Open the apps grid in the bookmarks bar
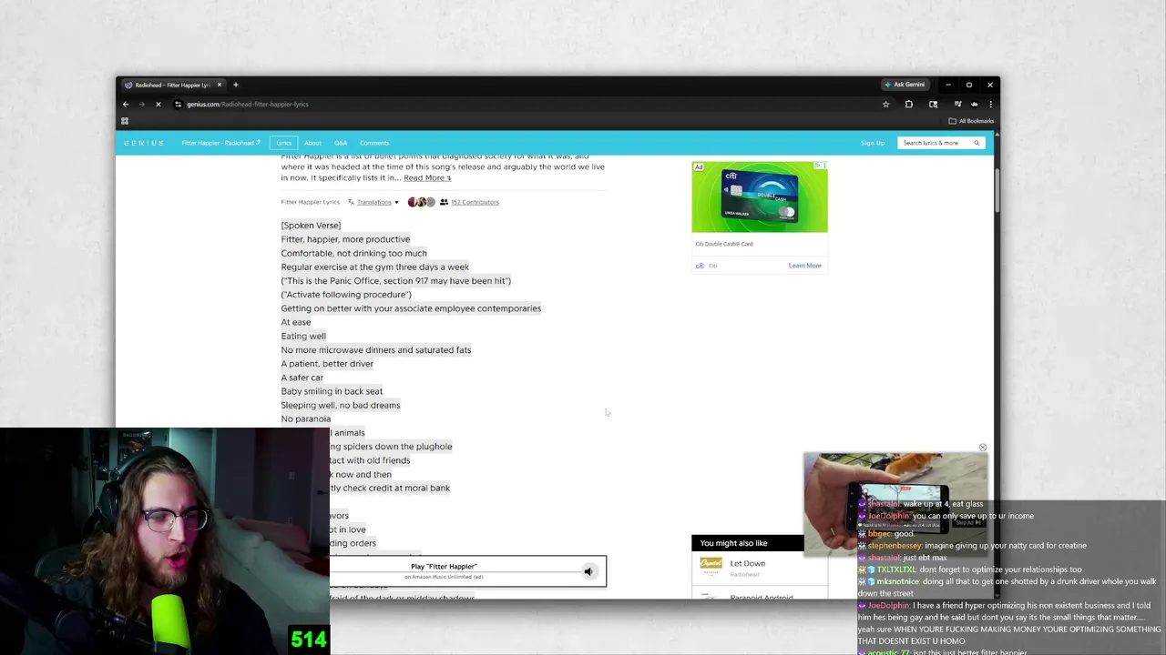This screenshot has height=655, width=1166. point(125,121)
